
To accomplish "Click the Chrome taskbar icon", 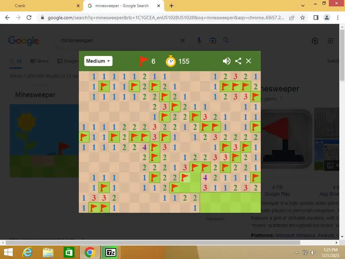I will [90, 252].
